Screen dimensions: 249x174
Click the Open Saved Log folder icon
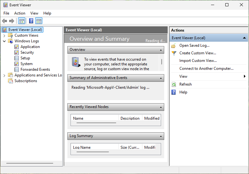174,45
